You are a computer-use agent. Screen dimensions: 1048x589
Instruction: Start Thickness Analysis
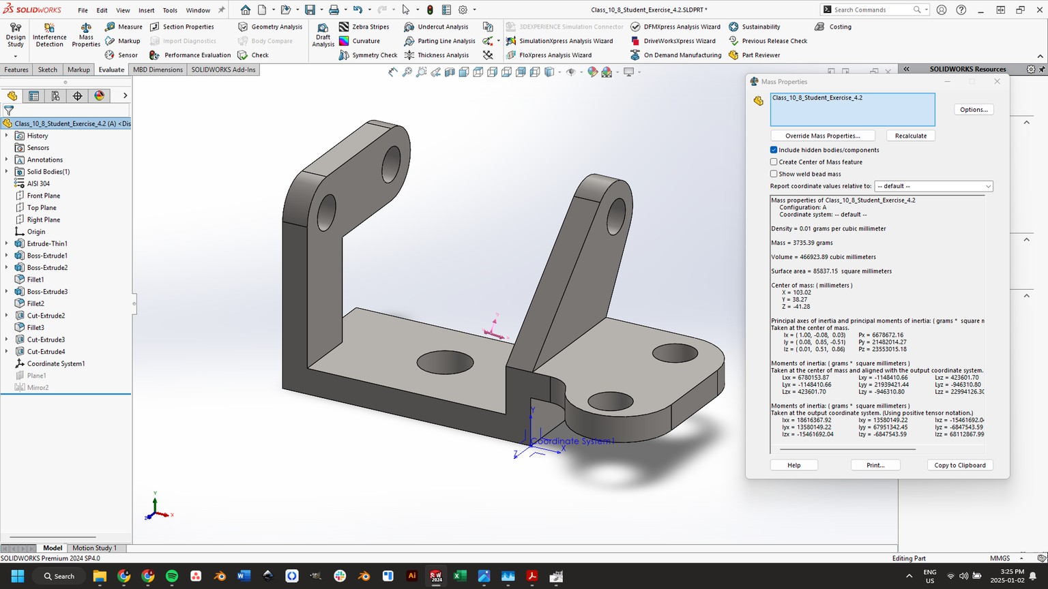[x=436, y=55]
